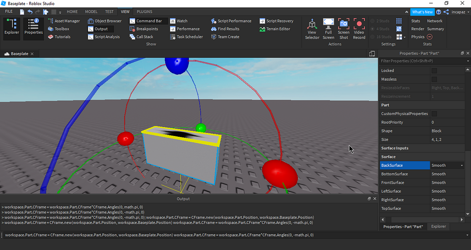Viewport: 471px width, 250px height.
Task: Select the TopSurface property row
Action: click(x=422, y=209)
